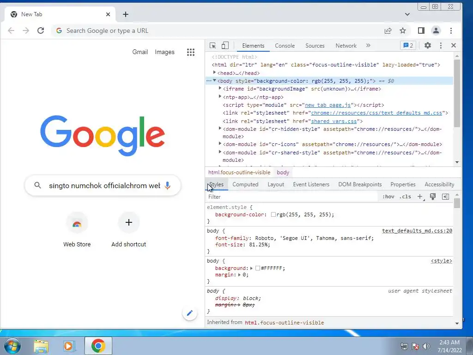Go back with the browser back arrow
The height and width of the screenshot is (355, 473).
point(11,31)
